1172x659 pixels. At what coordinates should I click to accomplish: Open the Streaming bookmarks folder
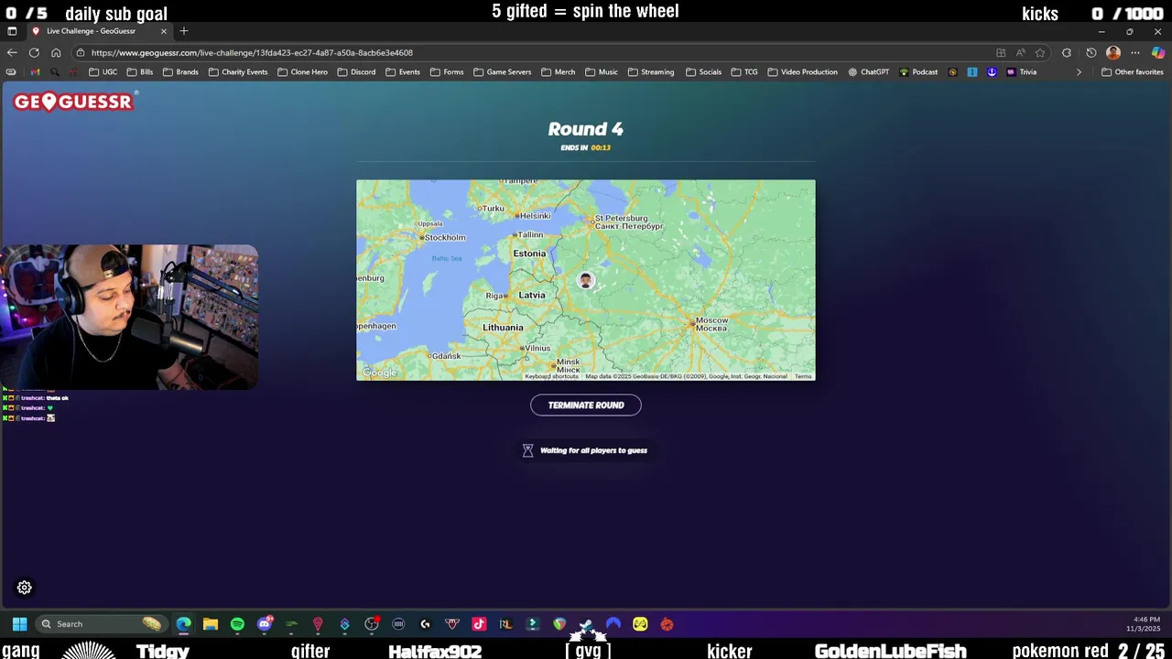tap(651, 72)
